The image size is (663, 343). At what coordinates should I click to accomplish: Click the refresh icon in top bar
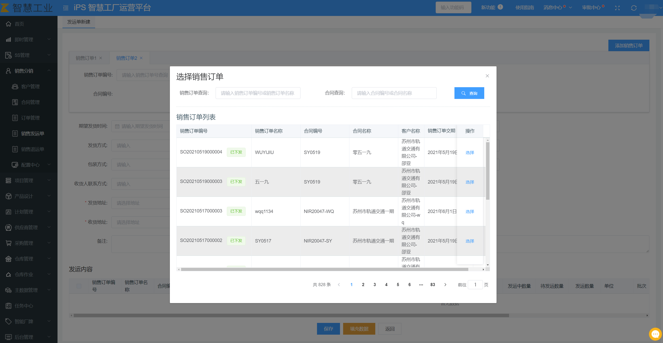click(634, 8)
